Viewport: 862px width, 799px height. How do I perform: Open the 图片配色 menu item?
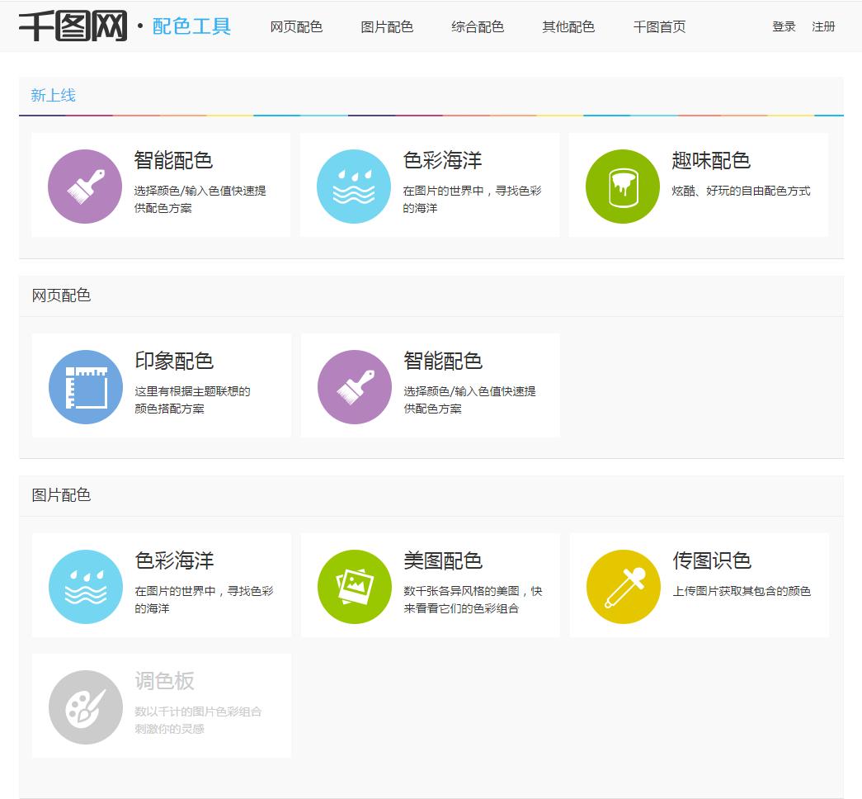[x=386, y=26]
